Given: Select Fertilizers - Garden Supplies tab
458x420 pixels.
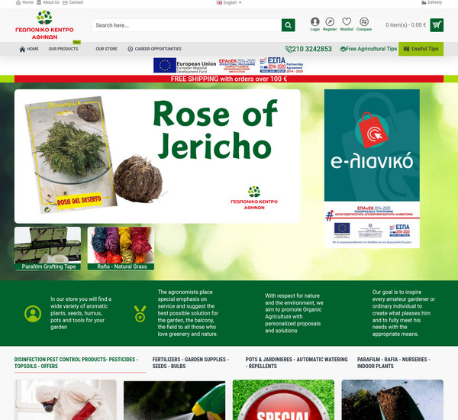Looking at the screenshot, I should [190, 363].
